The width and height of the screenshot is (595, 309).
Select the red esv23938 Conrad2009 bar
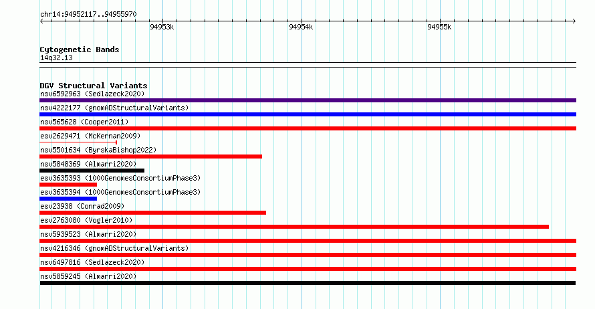point(152,213)
